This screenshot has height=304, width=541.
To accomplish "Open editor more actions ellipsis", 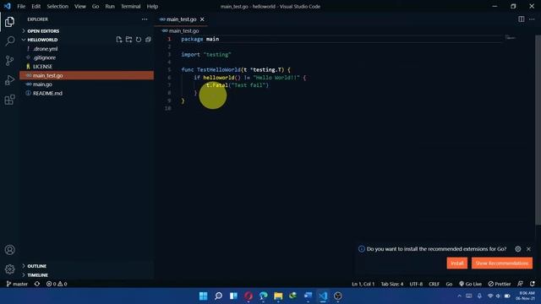I will [x=532, y=19].
